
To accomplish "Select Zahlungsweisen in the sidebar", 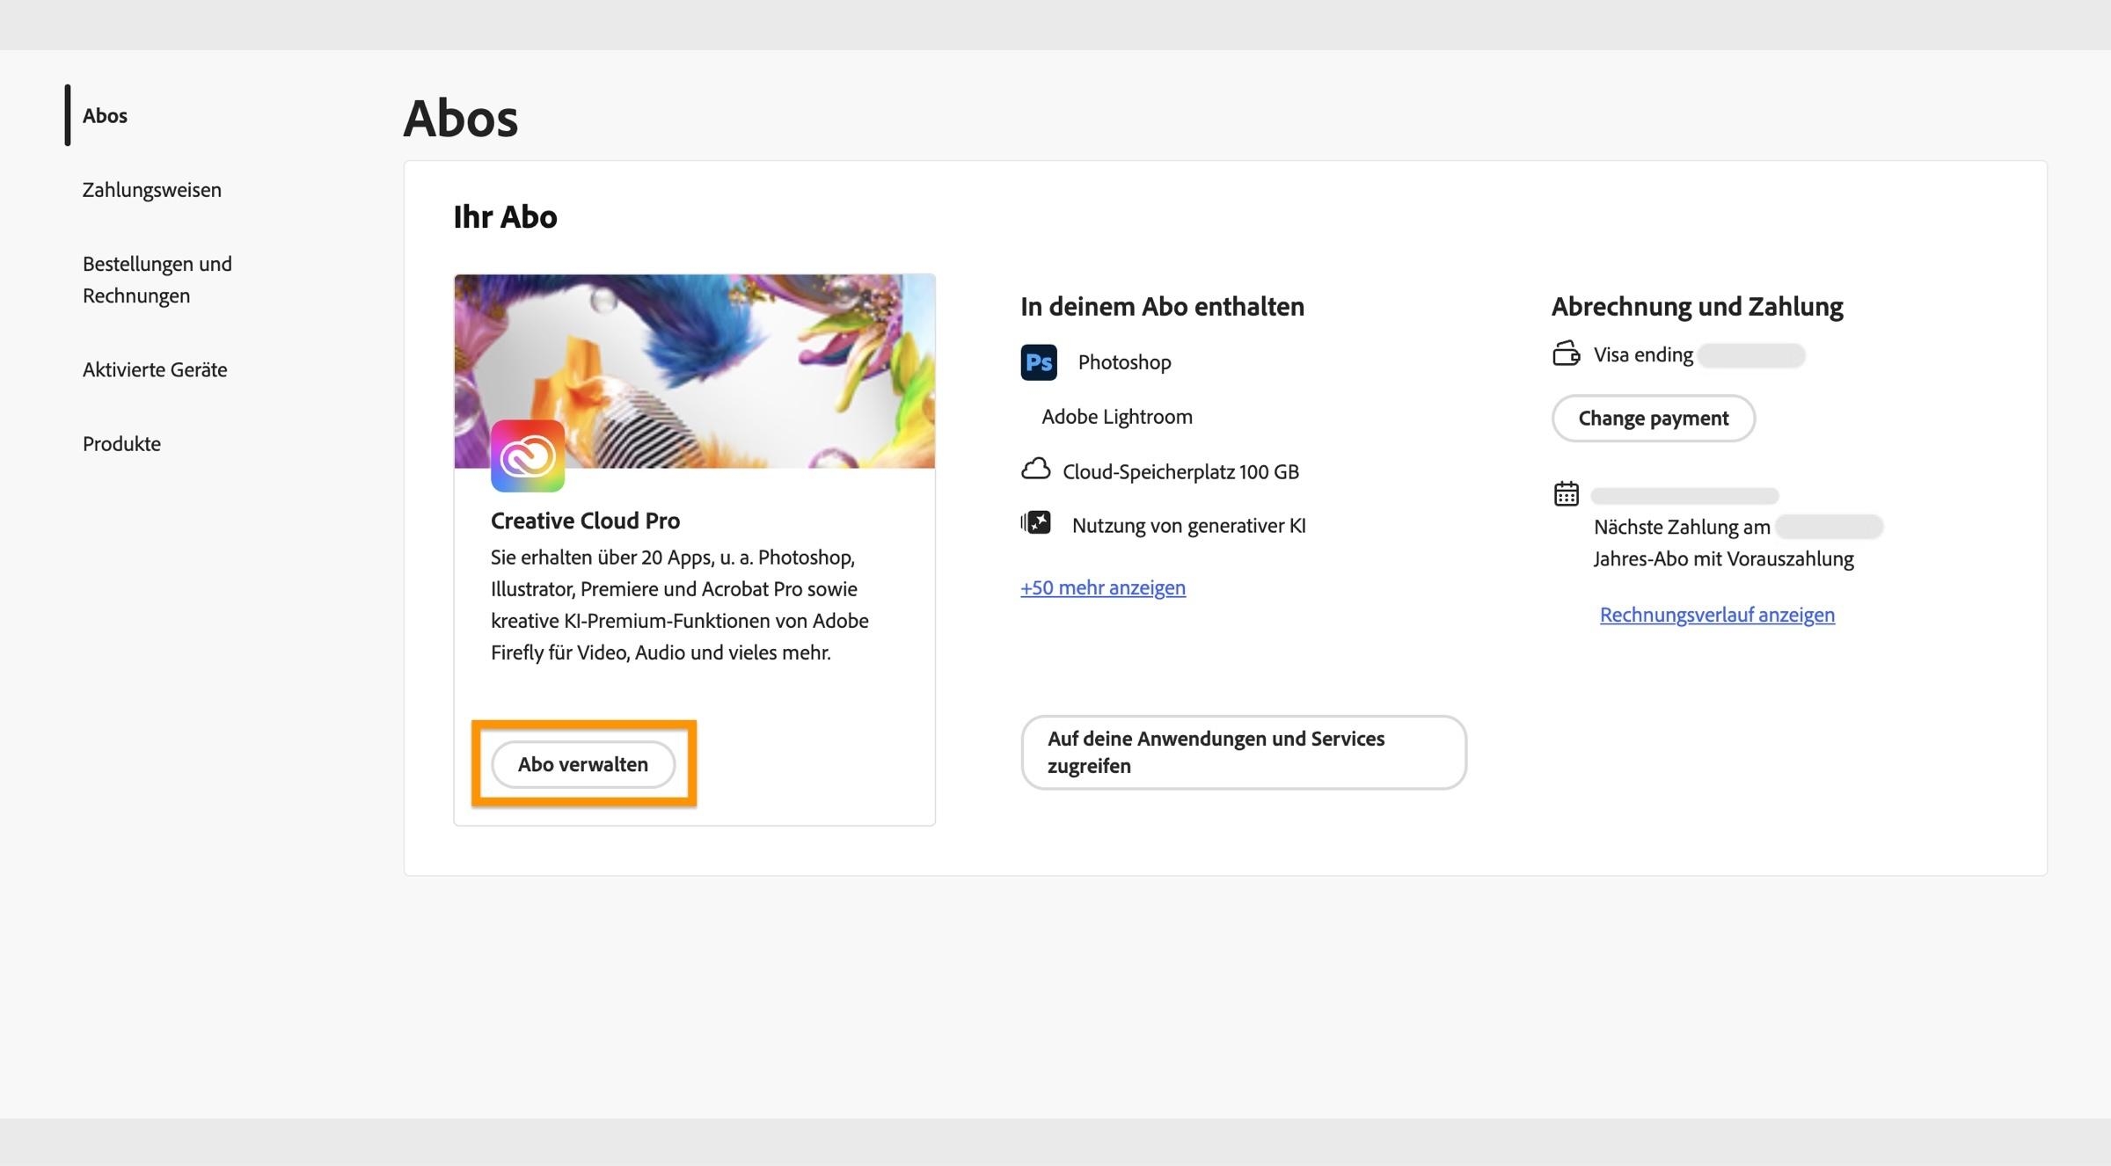I will pos(151,190).
